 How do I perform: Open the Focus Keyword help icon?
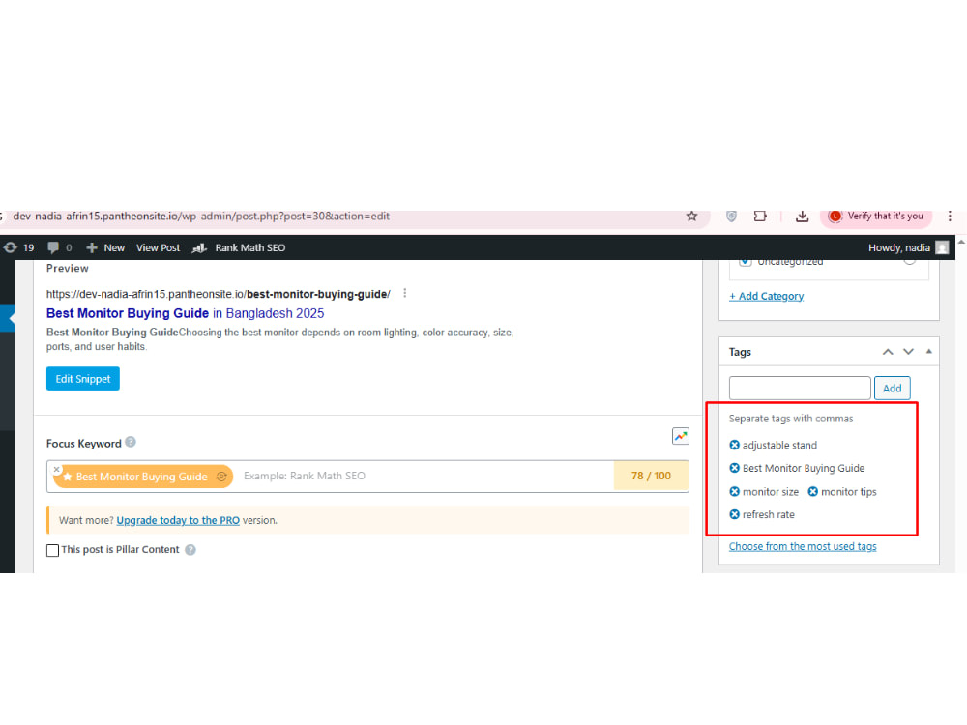(131, 442)
